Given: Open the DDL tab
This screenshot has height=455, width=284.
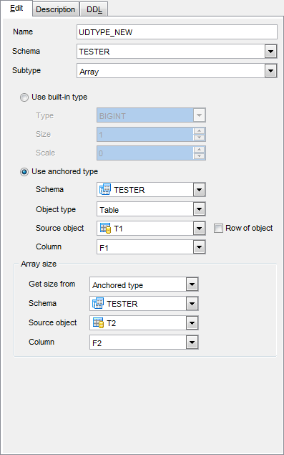Looking at the screenshot, I should pyautogui.click(x=94, y=9).
